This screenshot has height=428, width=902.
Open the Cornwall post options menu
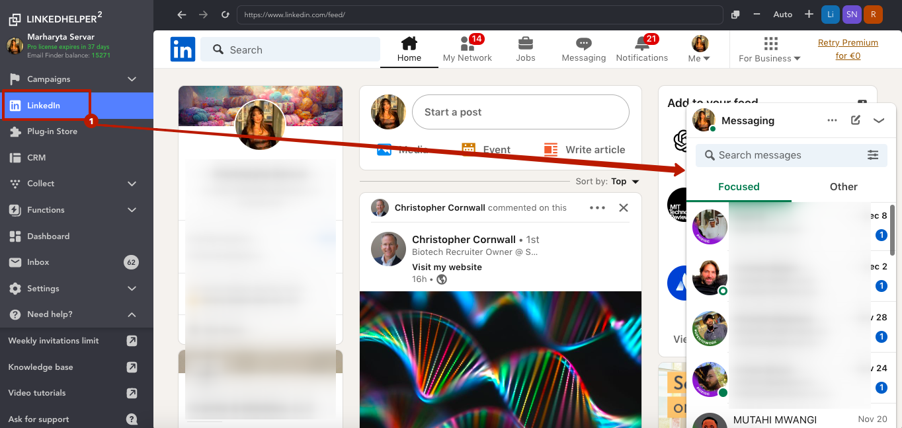tap(596, 207)
